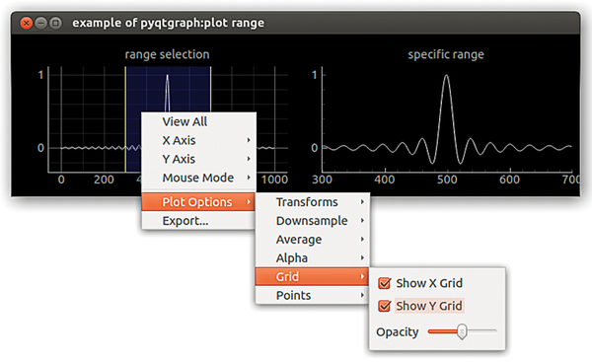Click the 1000 tick label on range selection axis
The height and width of the screenshot is (362, 592).
click(274, 180)
